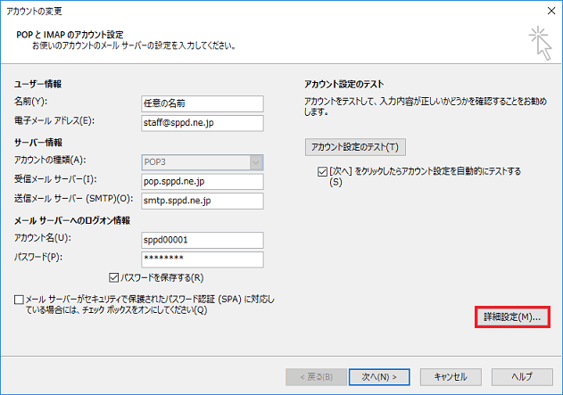Expand the アカウントの種類 POP3 dropdown

(x=255, y=161)
